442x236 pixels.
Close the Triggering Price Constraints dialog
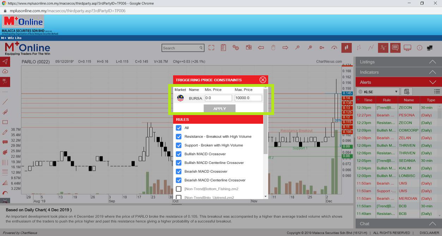[263, 80]
